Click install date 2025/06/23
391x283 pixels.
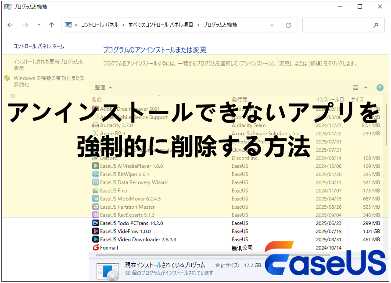329,223
